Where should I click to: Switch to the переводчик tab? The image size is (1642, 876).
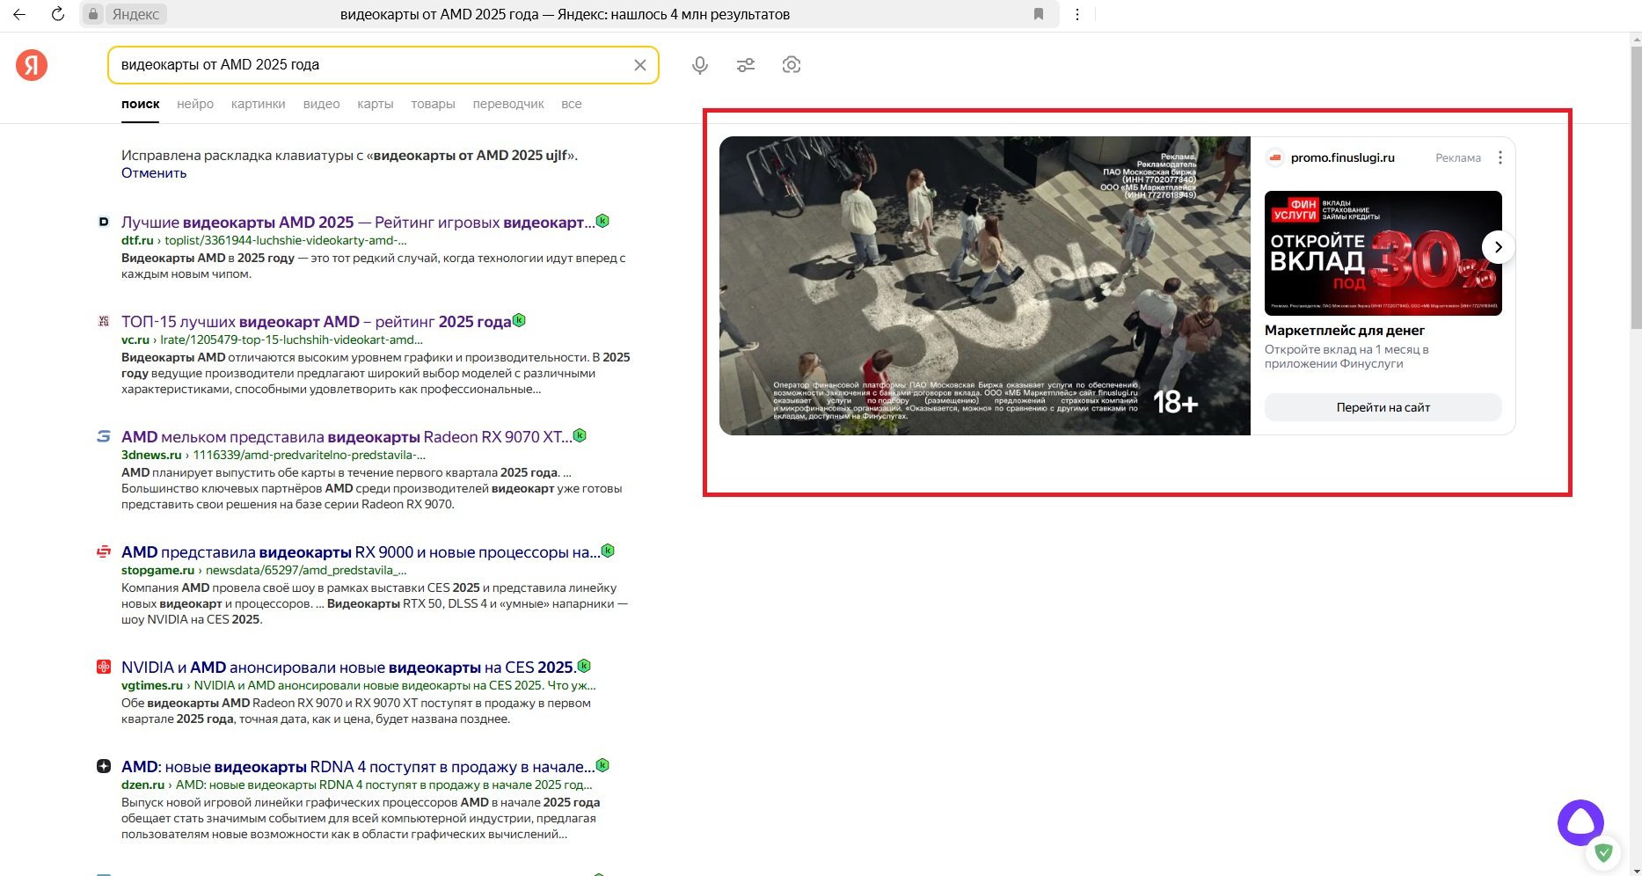coord(508,104)
